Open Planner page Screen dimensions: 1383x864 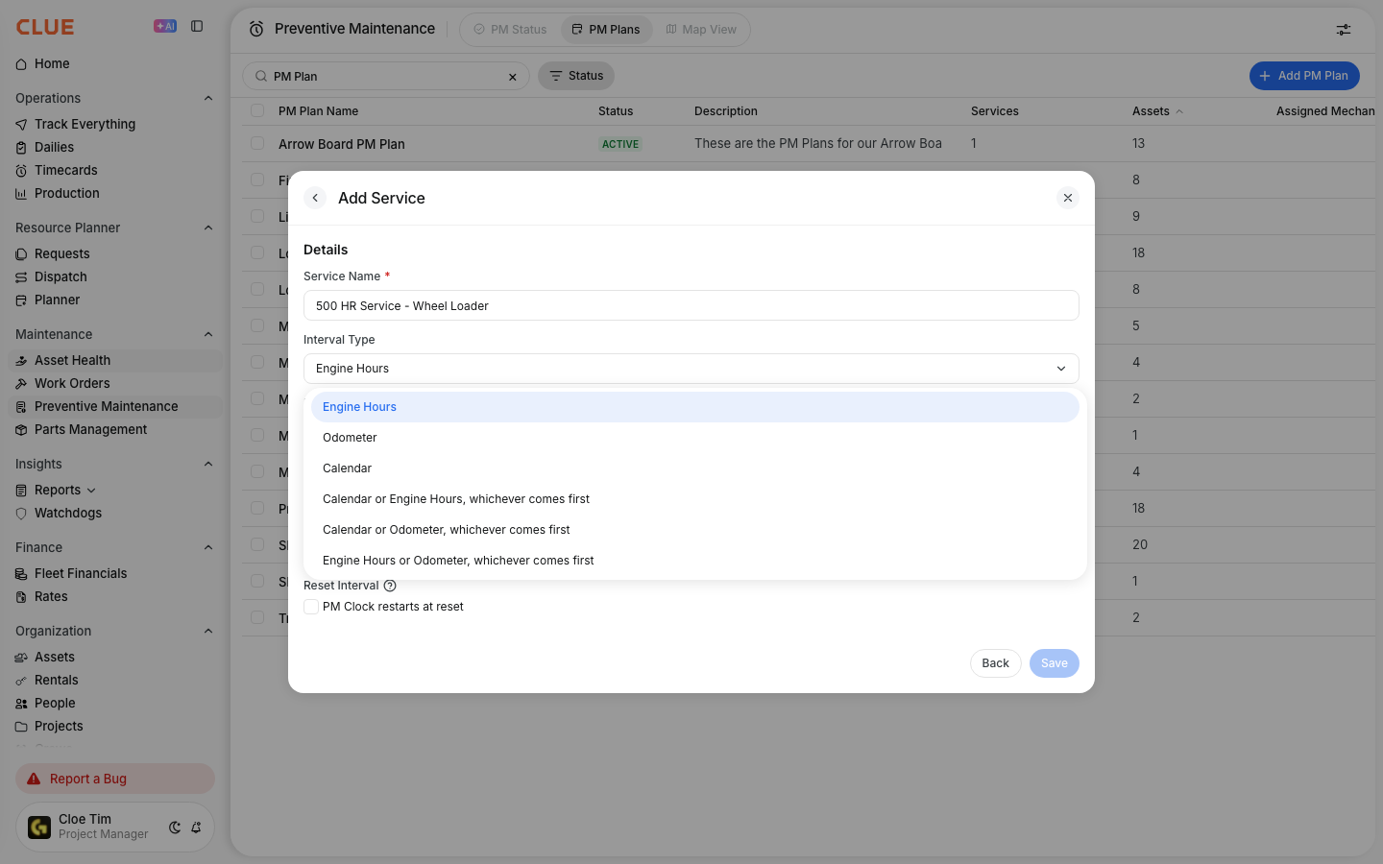[x=57, y=300]
